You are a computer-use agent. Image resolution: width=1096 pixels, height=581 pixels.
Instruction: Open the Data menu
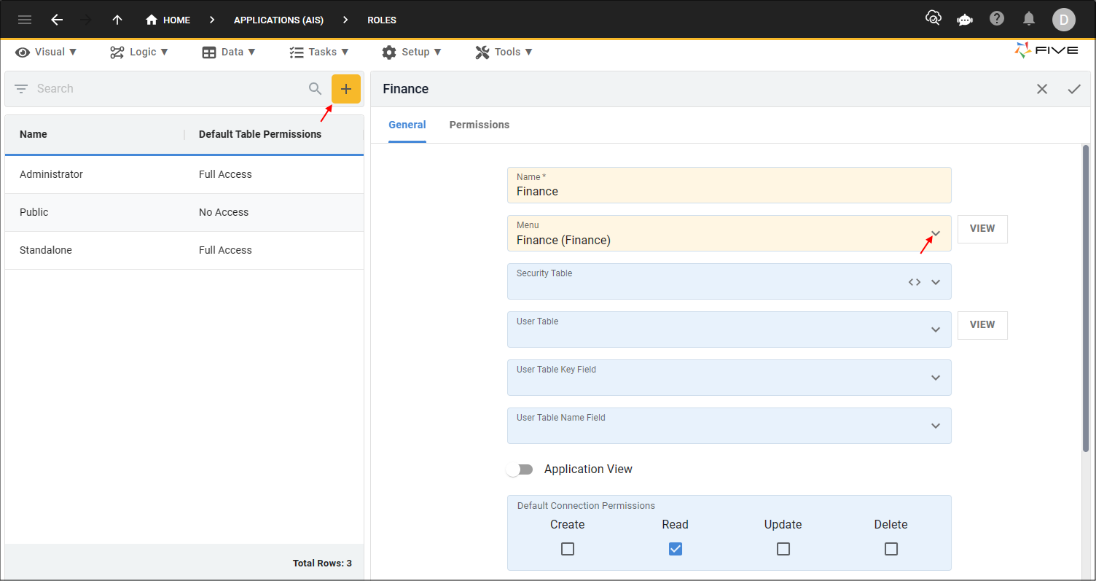[229, 52]
